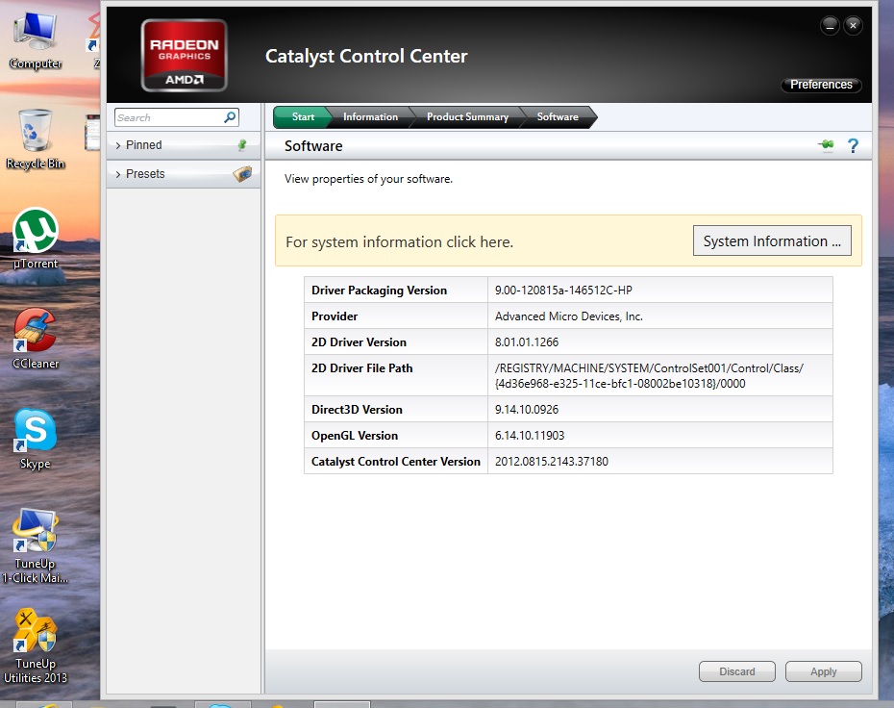Pin the Software page with the green pin
The width and height of the screenshot is (894, 708).
click(x=826, y=145)
